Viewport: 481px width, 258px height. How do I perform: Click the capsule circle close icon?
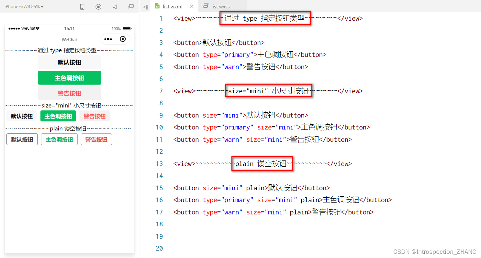click(x=123, y=39)
